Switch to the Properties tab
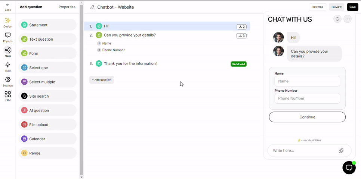 (x=67, y=7)
